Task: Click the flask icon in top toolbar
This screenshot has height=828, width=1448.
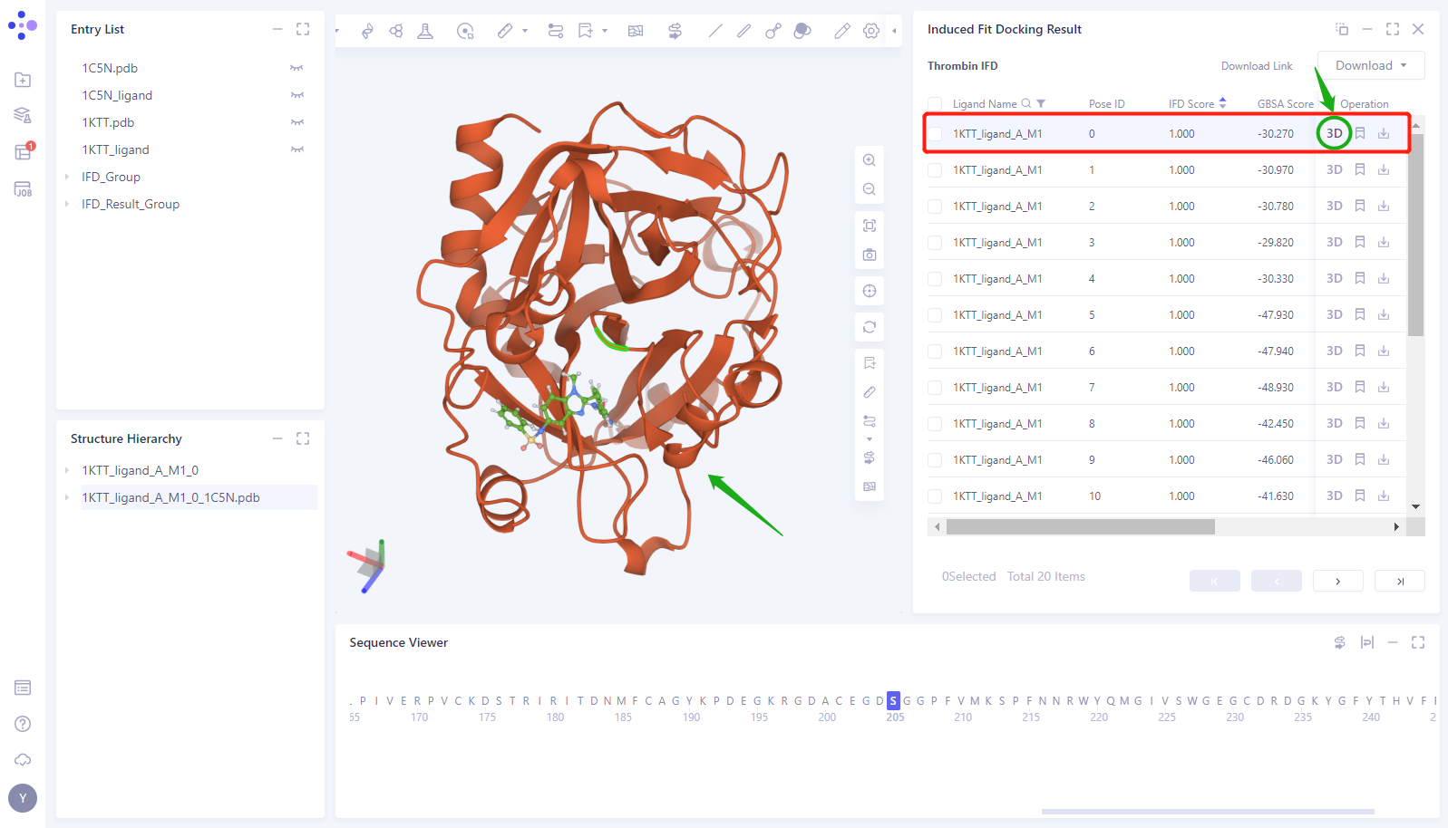Action: [x=424, y=31]
